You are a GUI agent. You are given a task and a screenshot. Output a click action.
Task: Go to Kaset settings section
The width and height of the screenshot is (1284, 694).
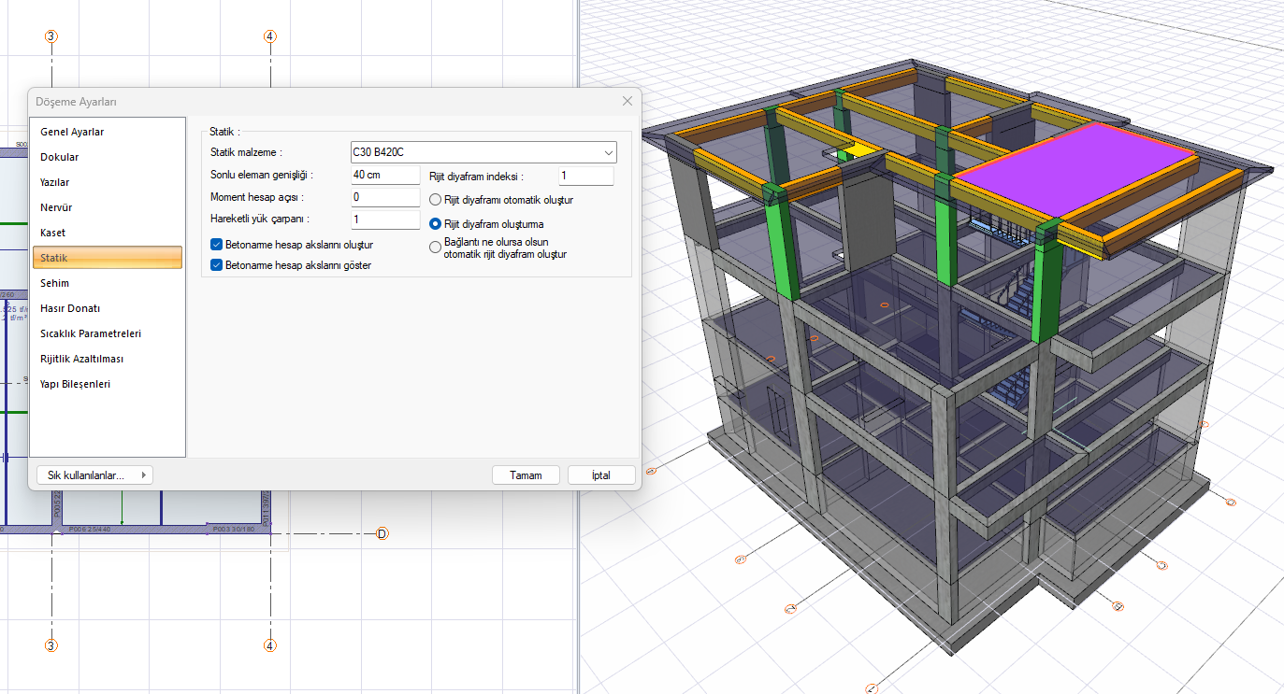tap(107, 233)
